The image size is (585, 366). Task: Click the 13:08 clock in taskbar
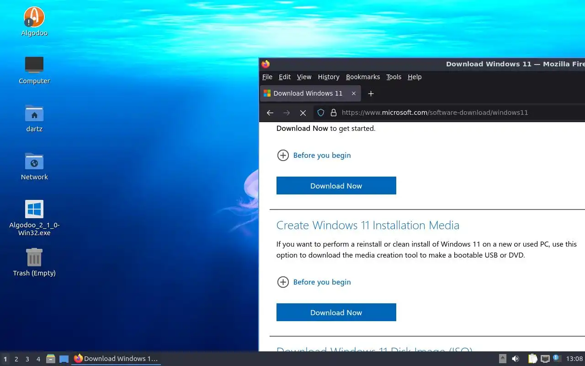point(574,359)
